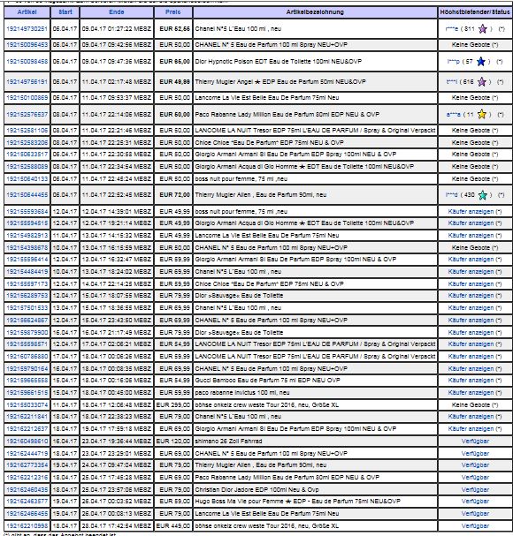Open article number for Hugo Boss Ma Vie listing

(27, 502)
